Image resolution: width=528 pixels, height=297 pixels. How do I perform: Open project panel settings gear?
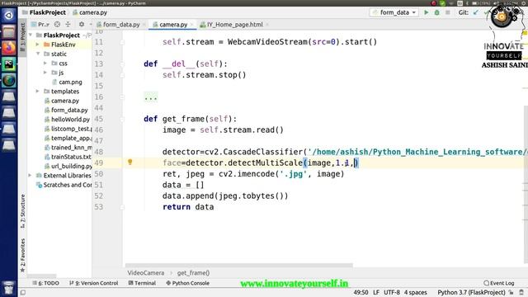point(82,24)
